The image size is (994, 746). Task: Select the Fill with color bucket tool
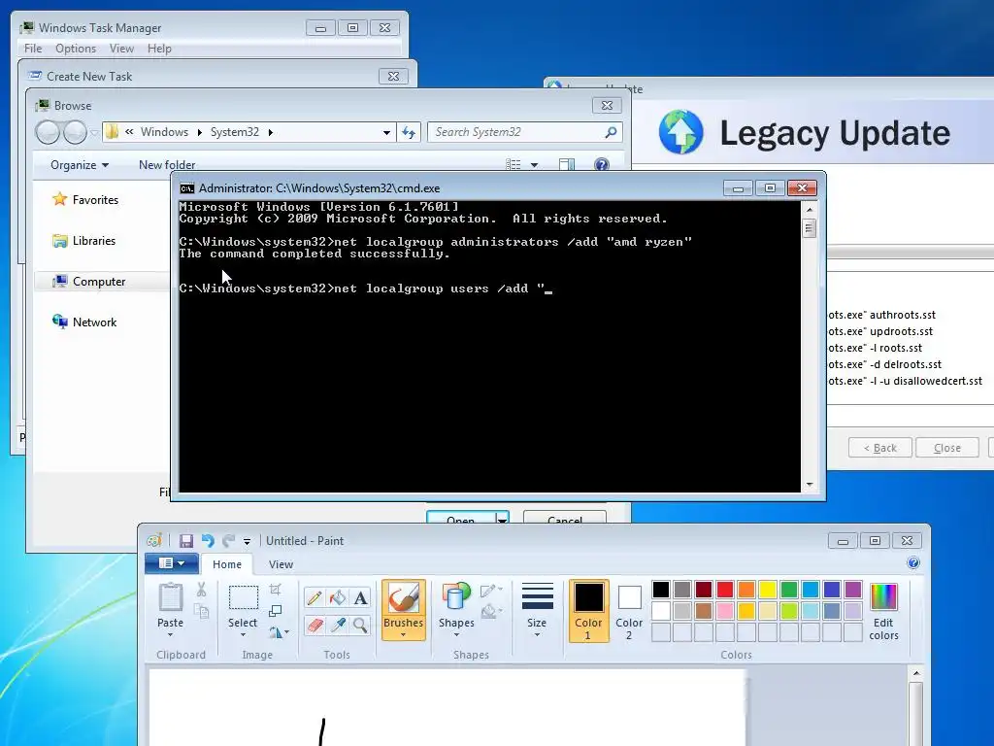coord(337,597)
